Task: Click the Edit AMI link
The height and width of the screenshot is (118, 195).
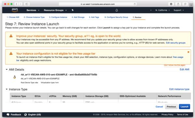Action: pyautogui.click(x=185, y=69)
